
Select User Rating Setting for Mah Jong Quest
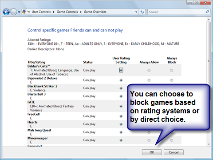[121, 132]
